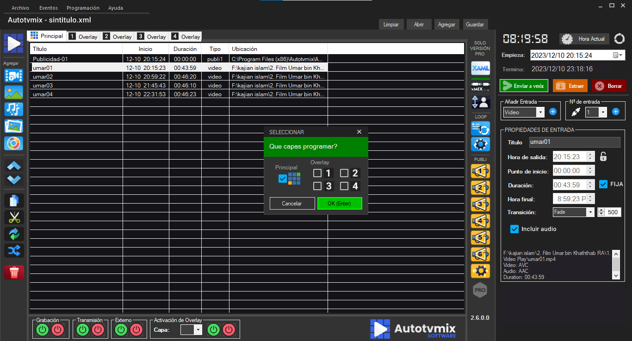Expand the Transición Fade dropdown
The image size is (632, 341).
tap(590, 212)
